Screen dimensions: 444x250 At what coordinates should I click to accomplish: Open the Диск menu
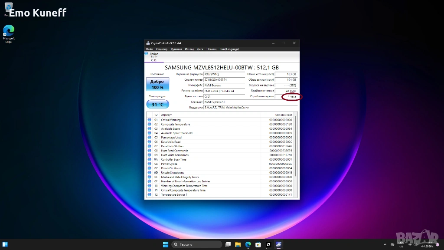200,49
